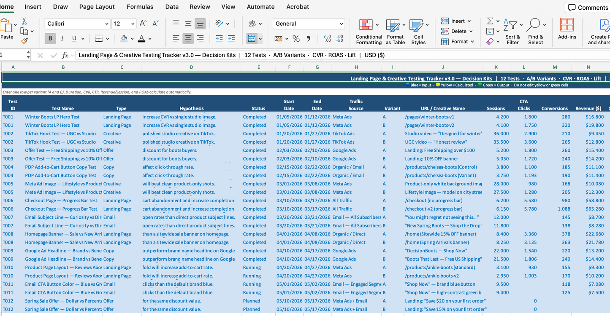Align text to middle of cell
This screenshot has width=610, height=316.
[x=188, y=24]
